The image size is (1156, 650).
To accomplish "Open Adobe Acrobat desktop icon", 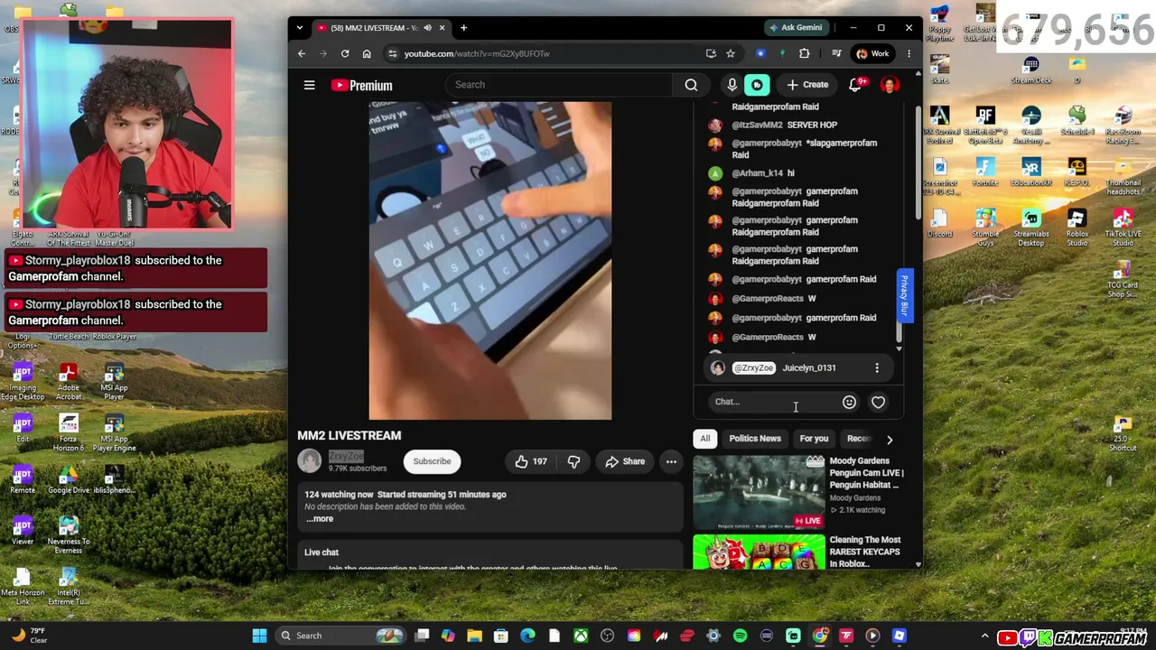I will (68, 383).
